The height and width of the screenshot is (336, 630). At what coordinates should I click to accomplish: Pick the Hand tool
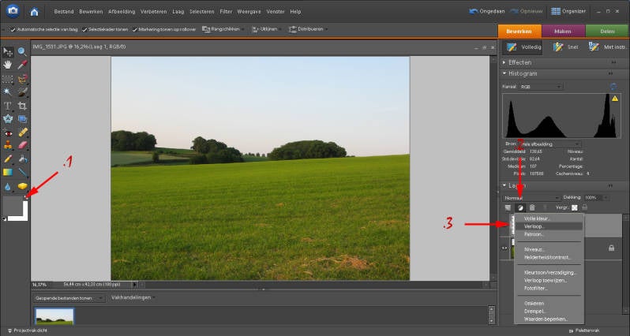pos(8,65)
